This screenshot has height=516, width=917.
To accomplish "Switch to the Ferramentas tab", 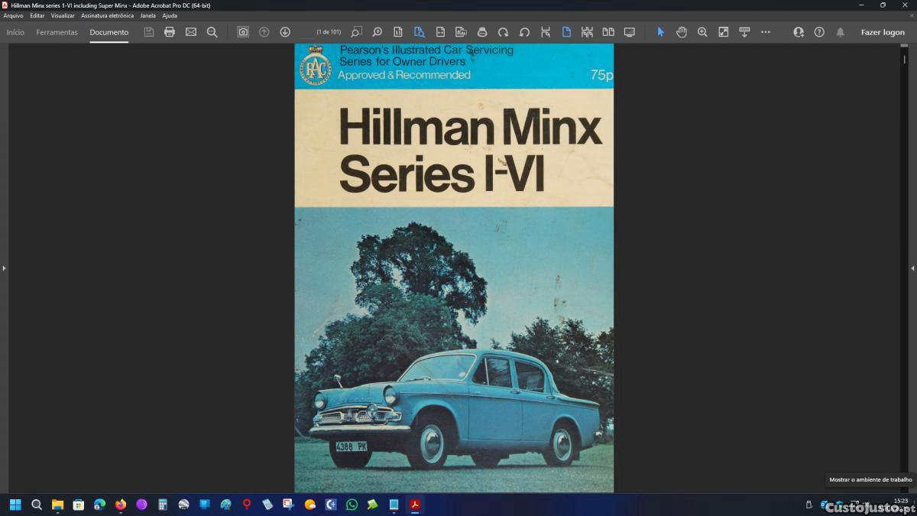I will tap(57, 32).
